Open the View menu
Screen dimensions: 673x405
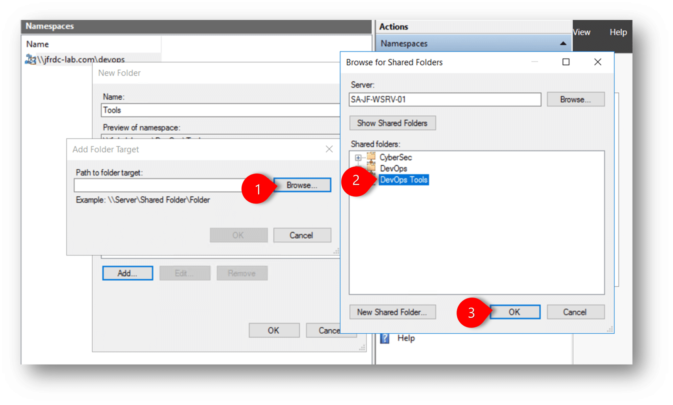click(581, 32)
